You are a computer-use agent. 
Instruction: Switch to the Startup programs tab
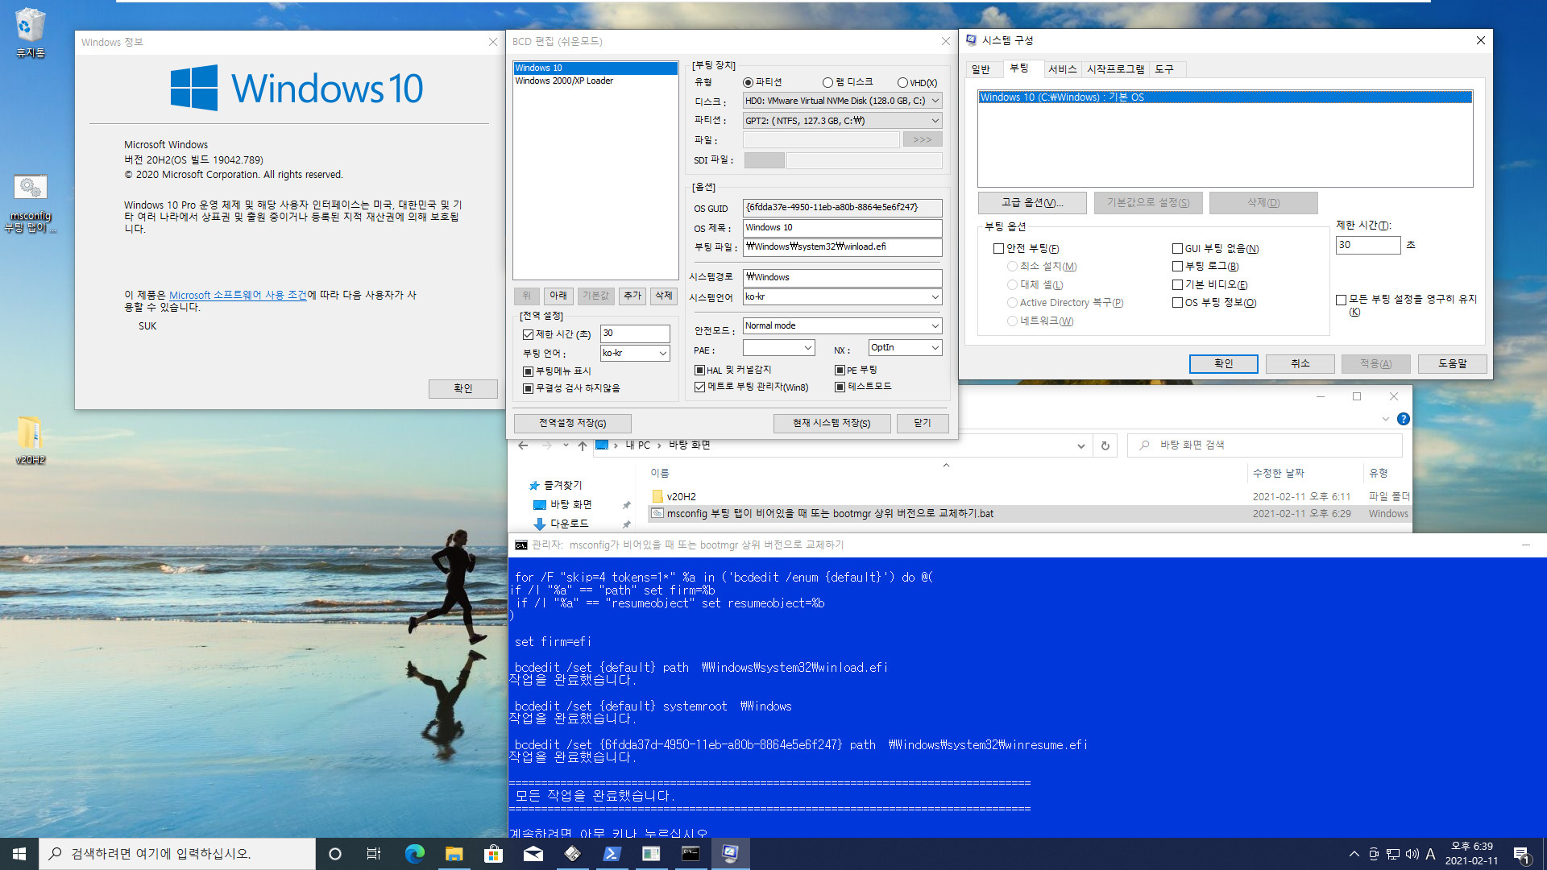(x=1115, y=69)
